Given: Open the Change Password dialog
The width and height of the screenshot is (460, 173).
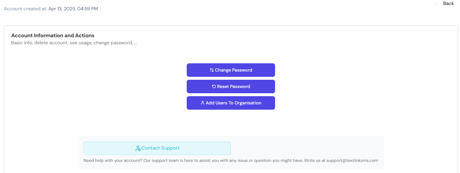Looking at the screenshot, I should [x=231, y=70].
